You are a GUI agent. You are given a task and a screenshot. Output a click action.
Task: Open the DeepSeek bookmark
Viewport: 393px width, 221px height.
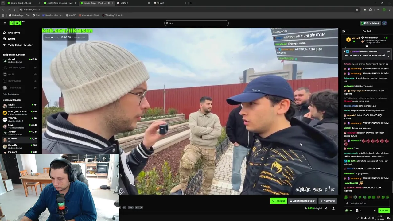click(x=53, y=15)
